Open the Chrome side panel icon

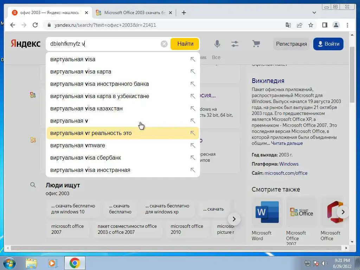point(324,25)
